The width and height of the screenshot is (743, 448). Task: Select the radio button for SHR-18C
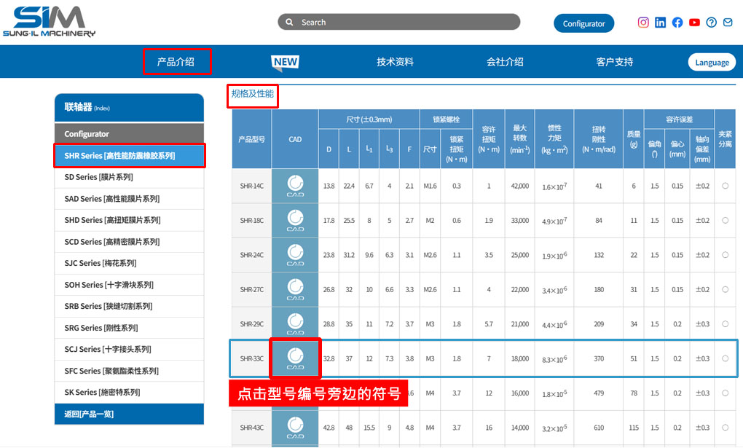[725, 221]
